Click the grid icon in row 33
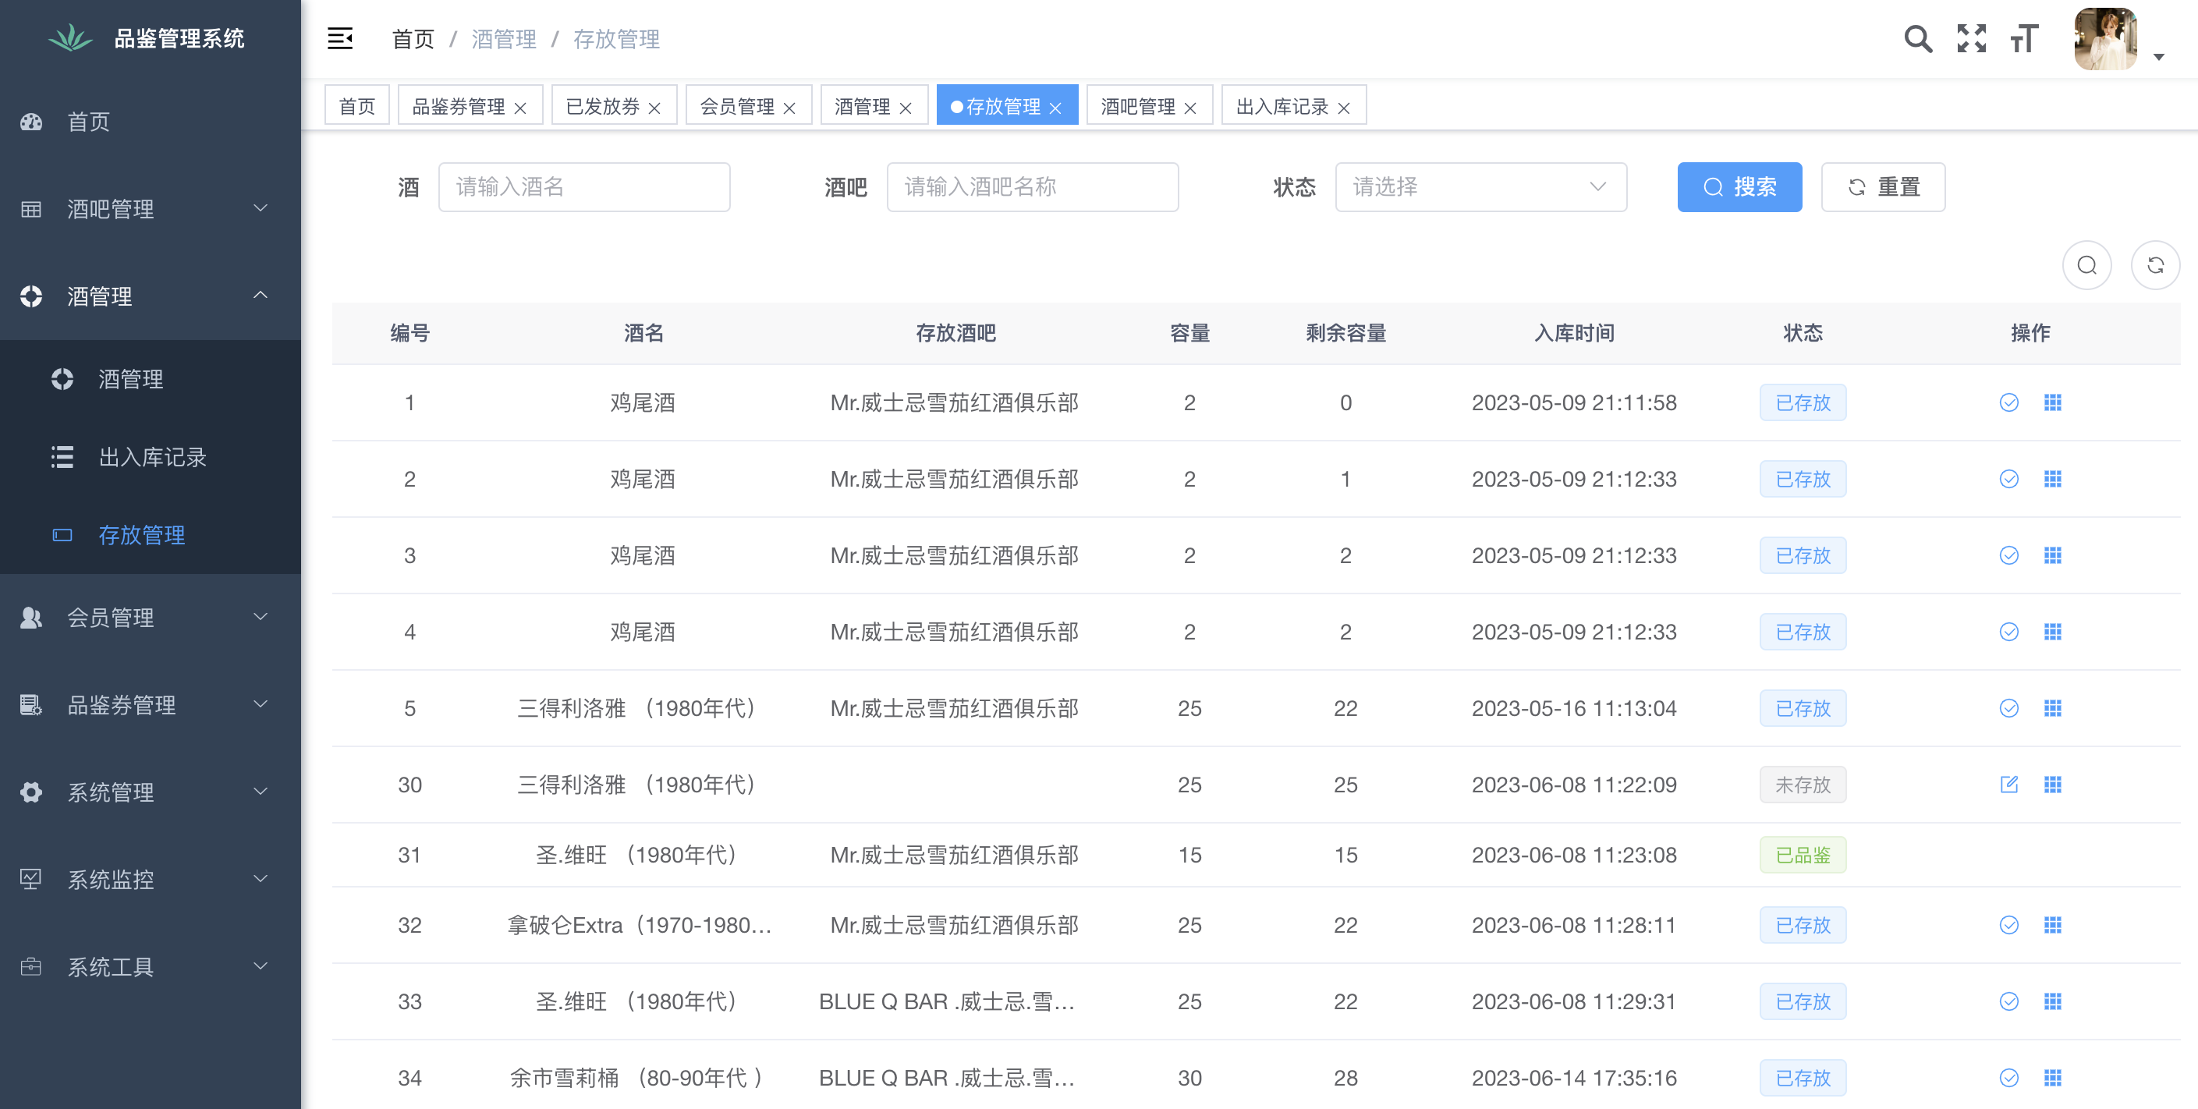The width and height of the screenshot is (2198, 1109). click(2053, 1002)
